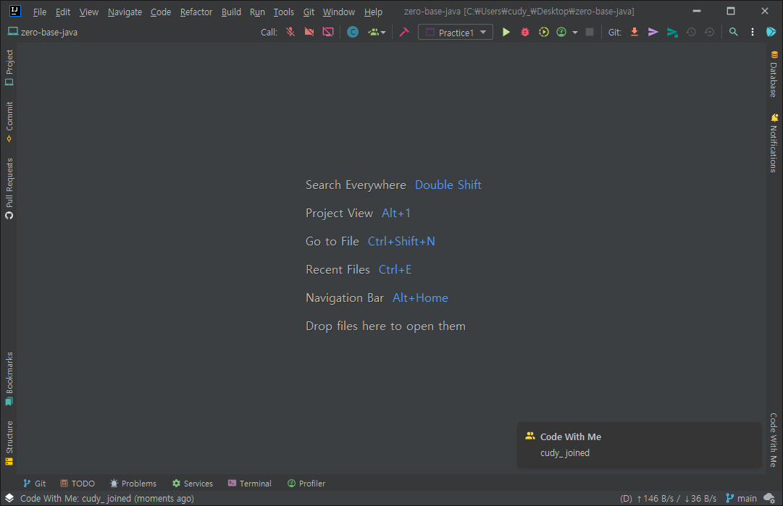Screen dimensions: 783x506
Task: Open the main branch widget
Action: [741, 498]
